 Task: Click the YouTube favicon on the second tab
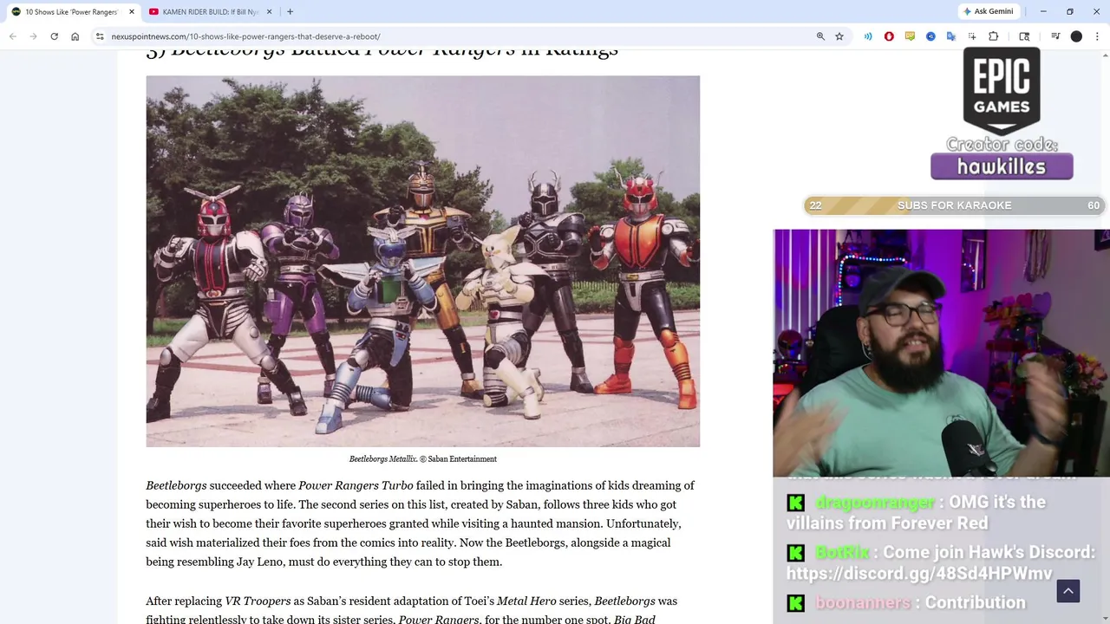click(153, 11)
